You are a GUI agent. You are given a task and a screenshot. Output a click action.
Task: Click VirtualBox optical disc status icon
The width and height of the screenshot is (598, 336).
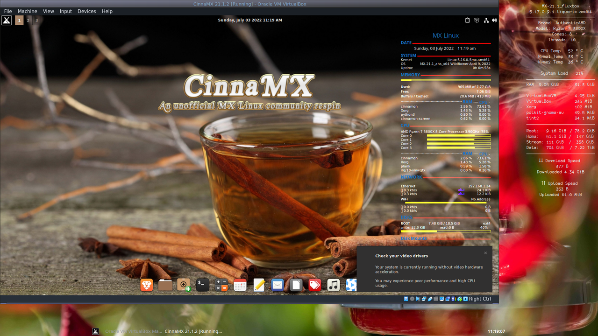412,299
